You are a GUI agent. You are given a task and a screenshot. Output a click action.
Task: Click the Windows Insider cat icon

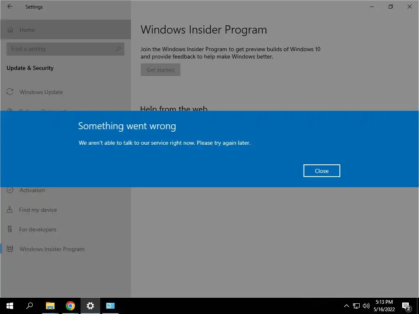[10, 249]
